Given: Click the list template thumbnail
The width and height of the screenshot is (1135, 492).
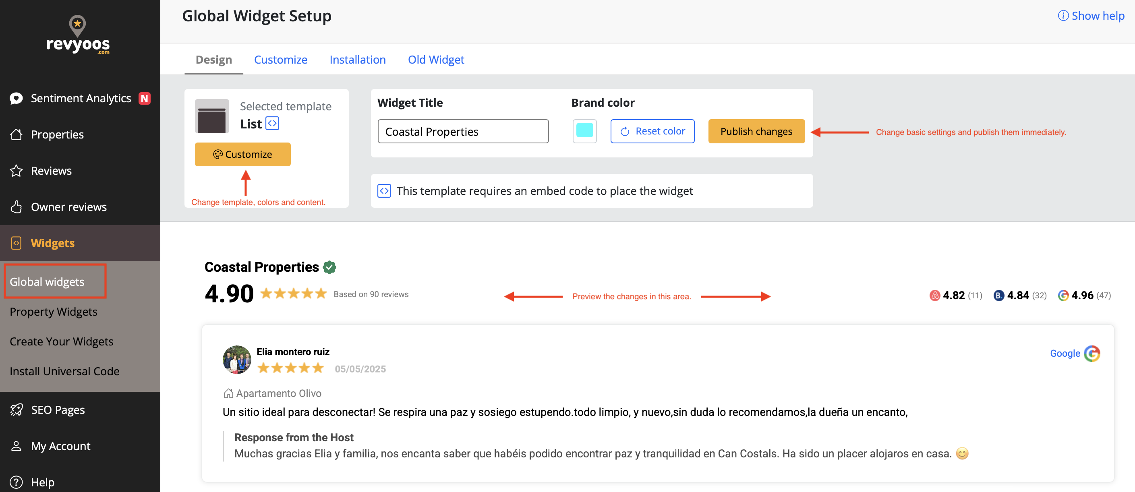Looking at the screenshot, I should [212, 116].
